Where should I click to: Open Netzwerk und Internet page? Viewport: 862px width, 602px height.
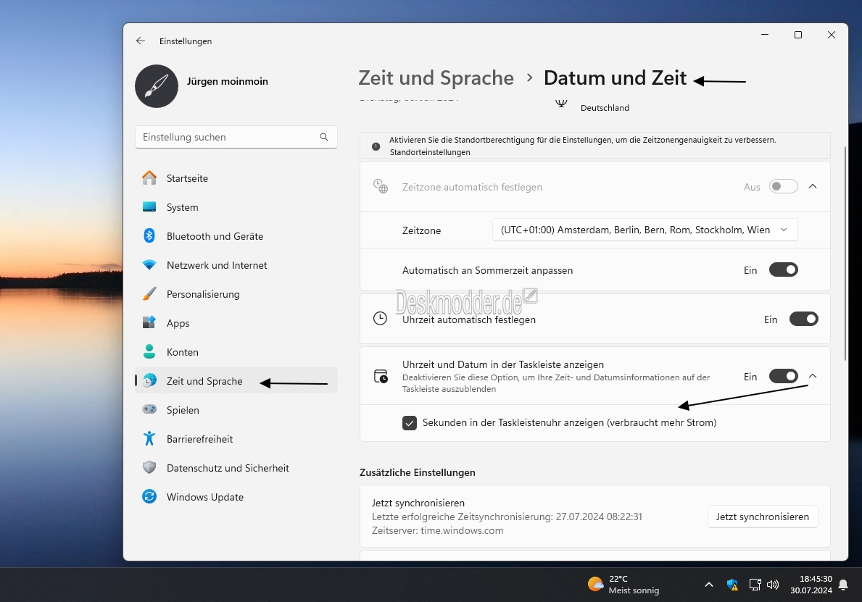236,265
